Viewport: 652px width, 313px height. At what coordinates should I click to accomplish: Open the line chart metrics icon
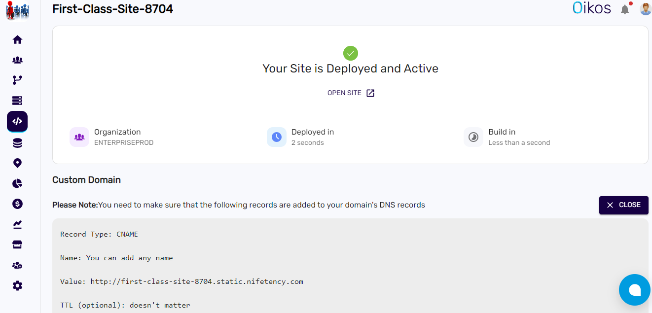point(17,224)
